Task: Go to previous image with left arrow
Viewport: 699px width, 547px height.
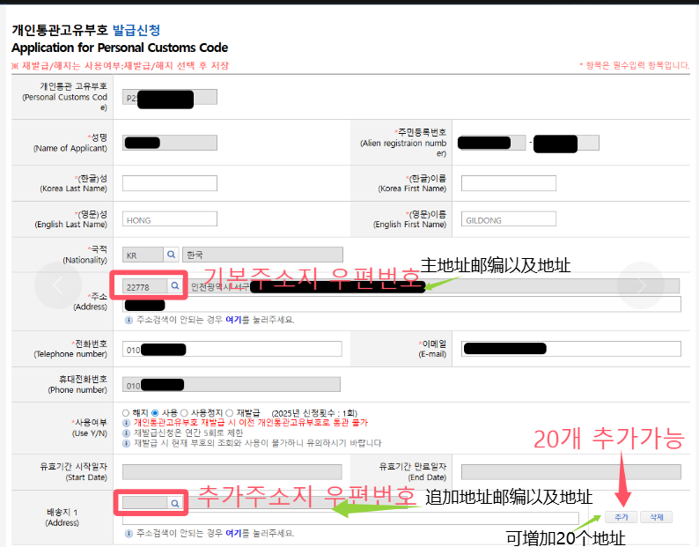Action: point(57,285)
